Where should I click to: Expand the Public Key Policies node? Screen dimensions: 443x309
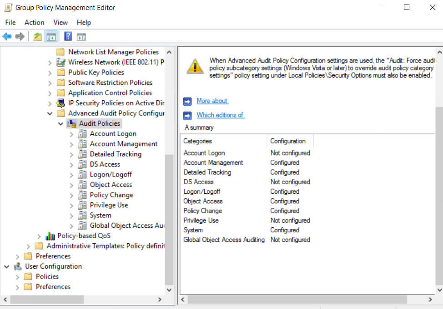point(50,73)
